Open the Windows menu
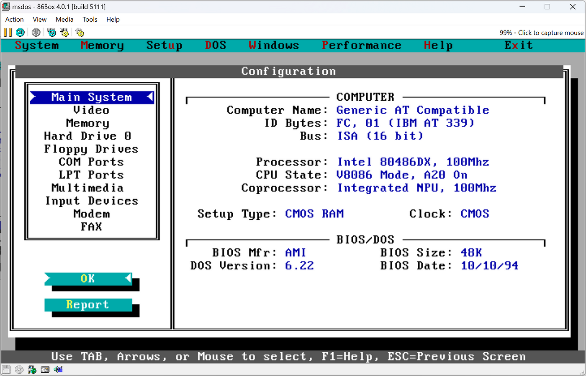 point(274,45)
